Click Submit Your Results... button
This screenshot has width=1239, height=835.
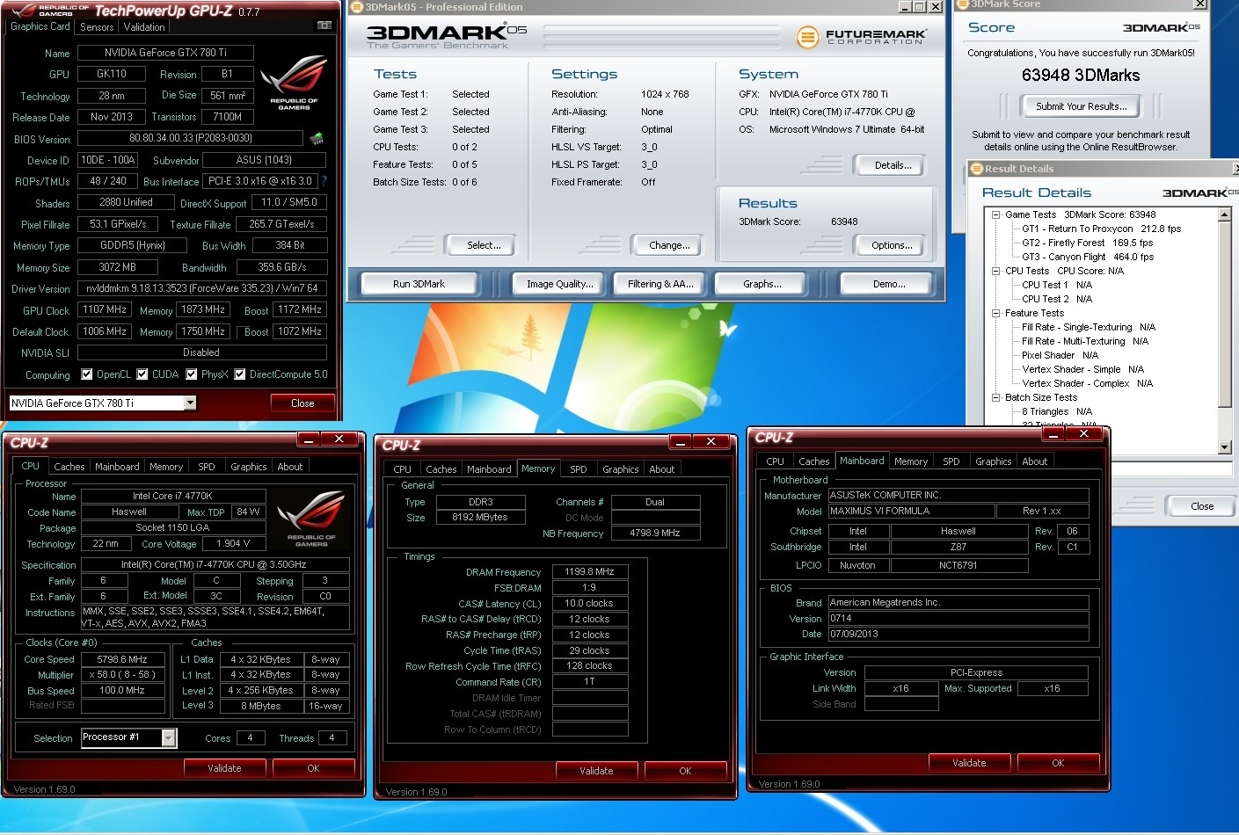[1081, 106]
